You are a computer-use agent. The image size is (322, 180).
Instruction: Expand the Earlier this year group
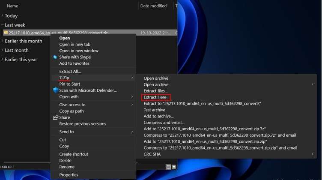point(2,60)
